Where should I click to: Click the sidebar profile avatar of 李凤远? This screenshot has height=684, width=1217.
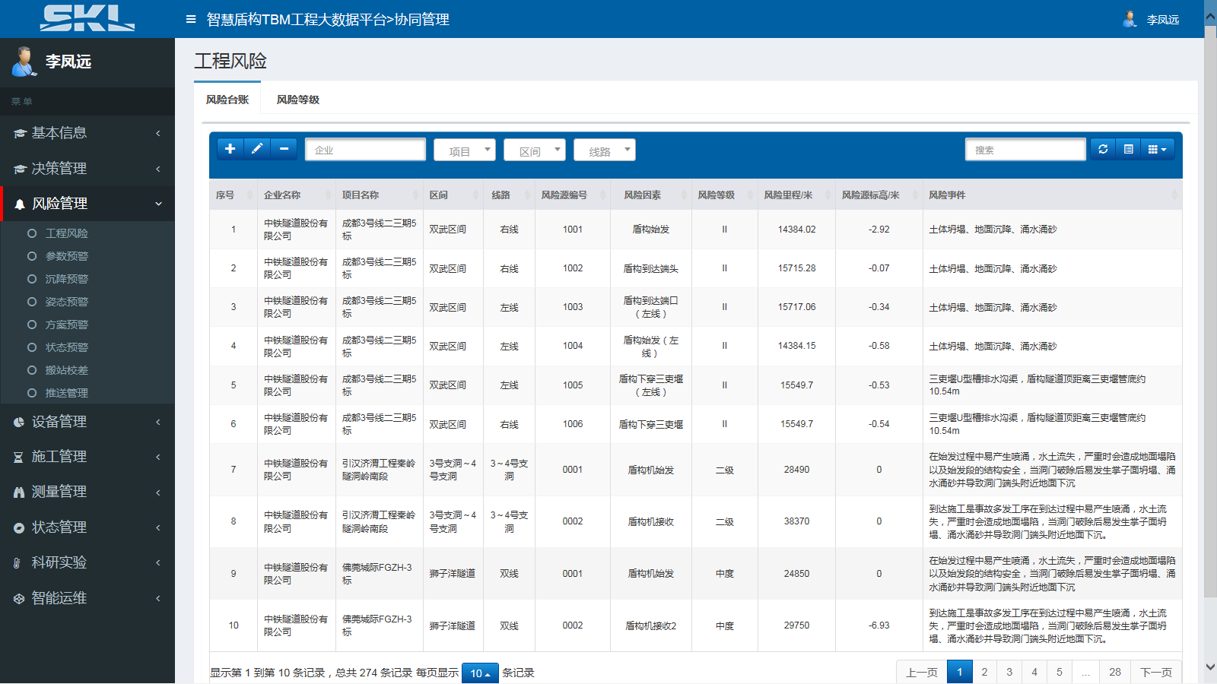(x=24, y=62)
